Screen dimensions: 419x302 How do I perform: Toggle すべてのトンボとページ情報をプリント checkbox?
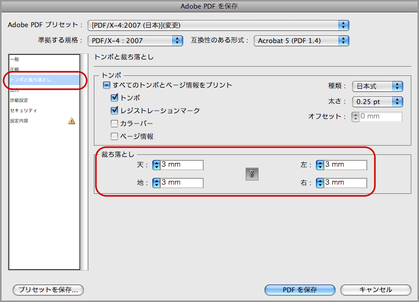(106, 85)
